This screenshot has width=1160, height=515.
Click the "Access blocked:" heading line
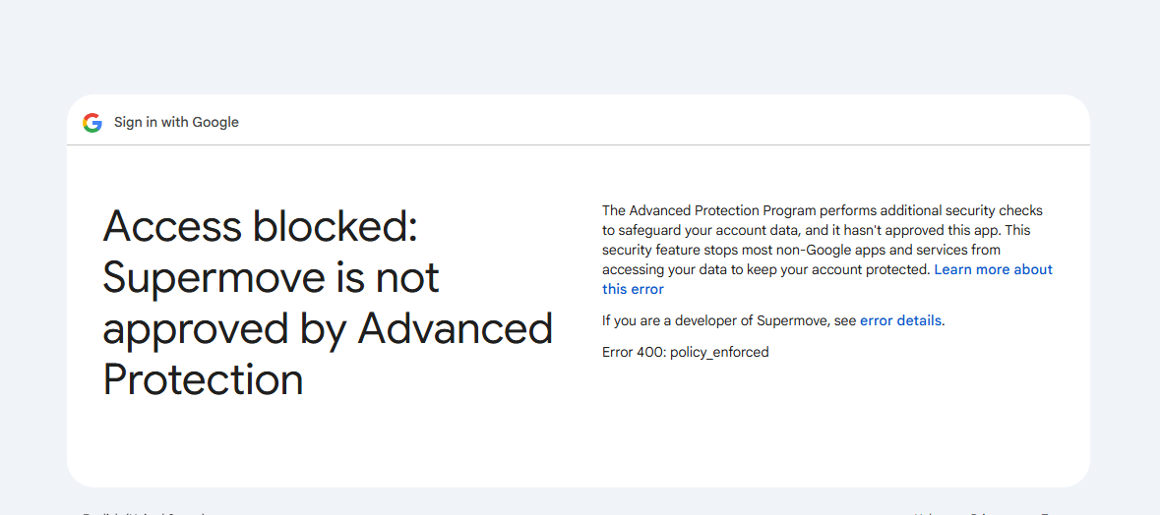click(261, 227)
